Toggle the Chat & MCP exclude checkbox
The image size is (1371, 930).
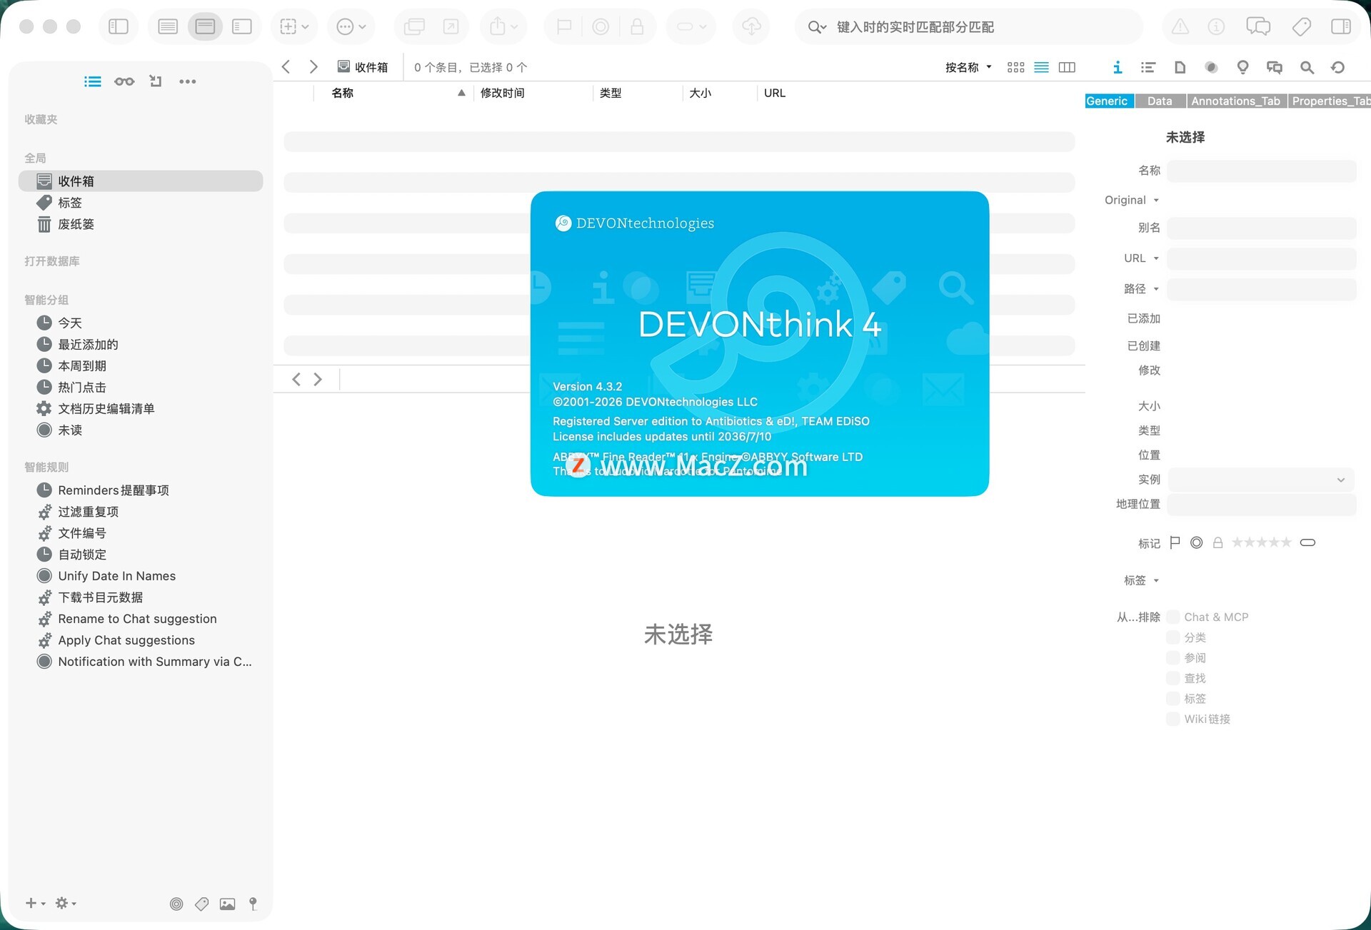click(x=1173, y=617)
